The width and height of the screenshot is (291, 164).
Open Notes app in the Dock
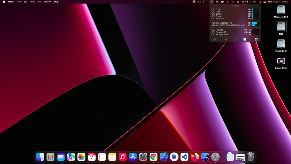[112, 157]
